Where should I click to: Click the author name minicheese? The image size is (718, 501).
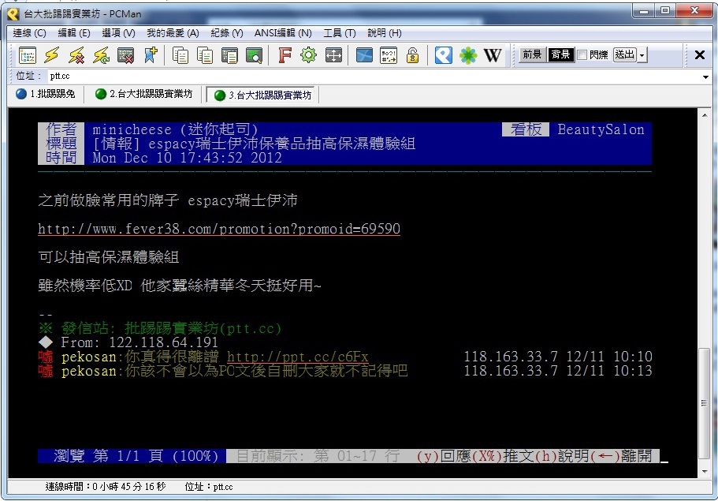point(132,129)
